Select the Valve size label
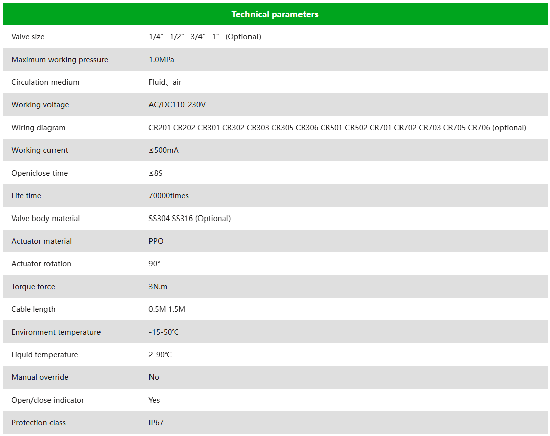Screen dimensions: 550x436 click(28, 37)
